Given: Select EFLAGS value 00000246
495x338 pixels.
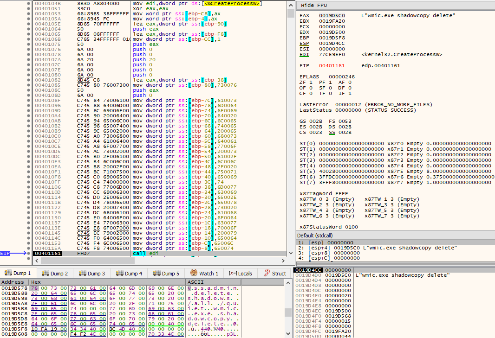Looking at the screenshot, I should coord(342,77).
